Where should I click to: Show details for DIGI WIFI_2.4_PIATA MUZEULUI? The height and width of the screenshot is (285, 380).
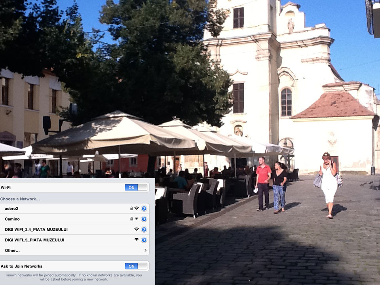point(144,230)
